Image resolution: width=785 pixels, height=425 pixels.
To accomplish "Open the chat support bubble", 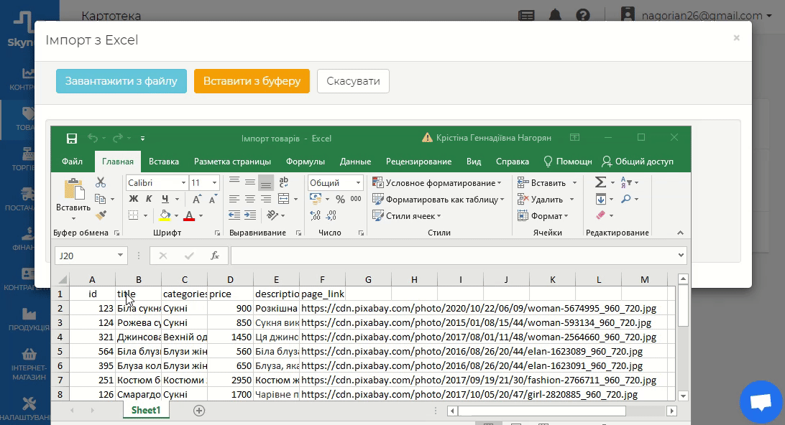I will (x=761, y=401).
